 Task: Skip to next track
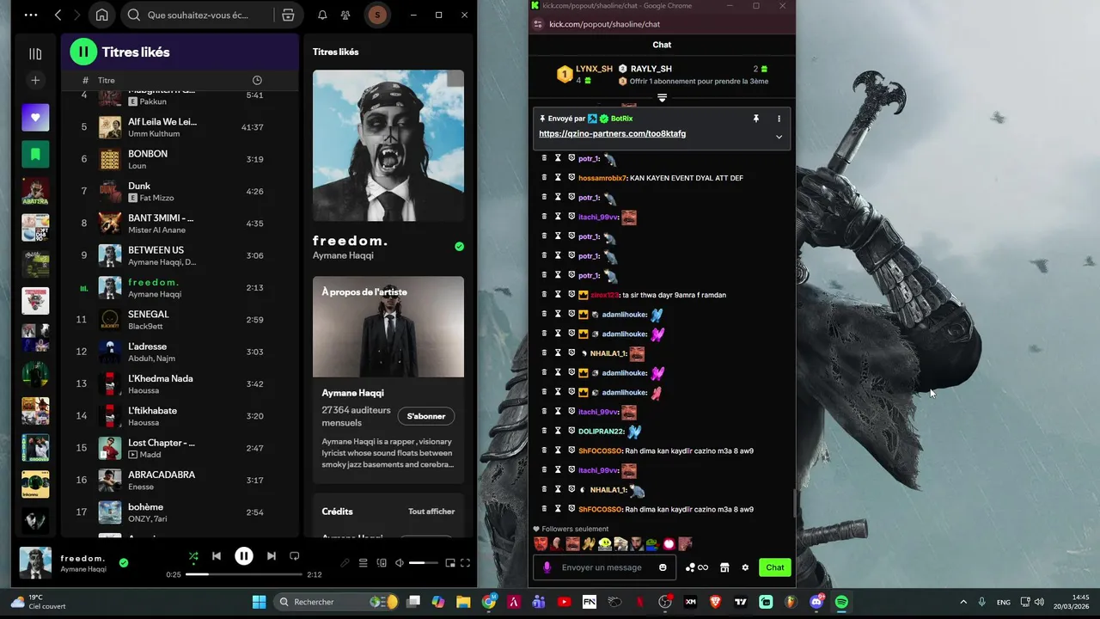272,556
